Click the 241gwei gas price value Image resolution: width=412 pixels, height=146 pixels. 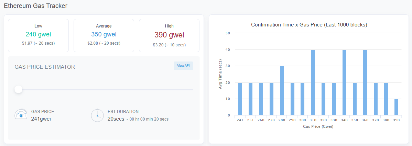pos(41,119)
